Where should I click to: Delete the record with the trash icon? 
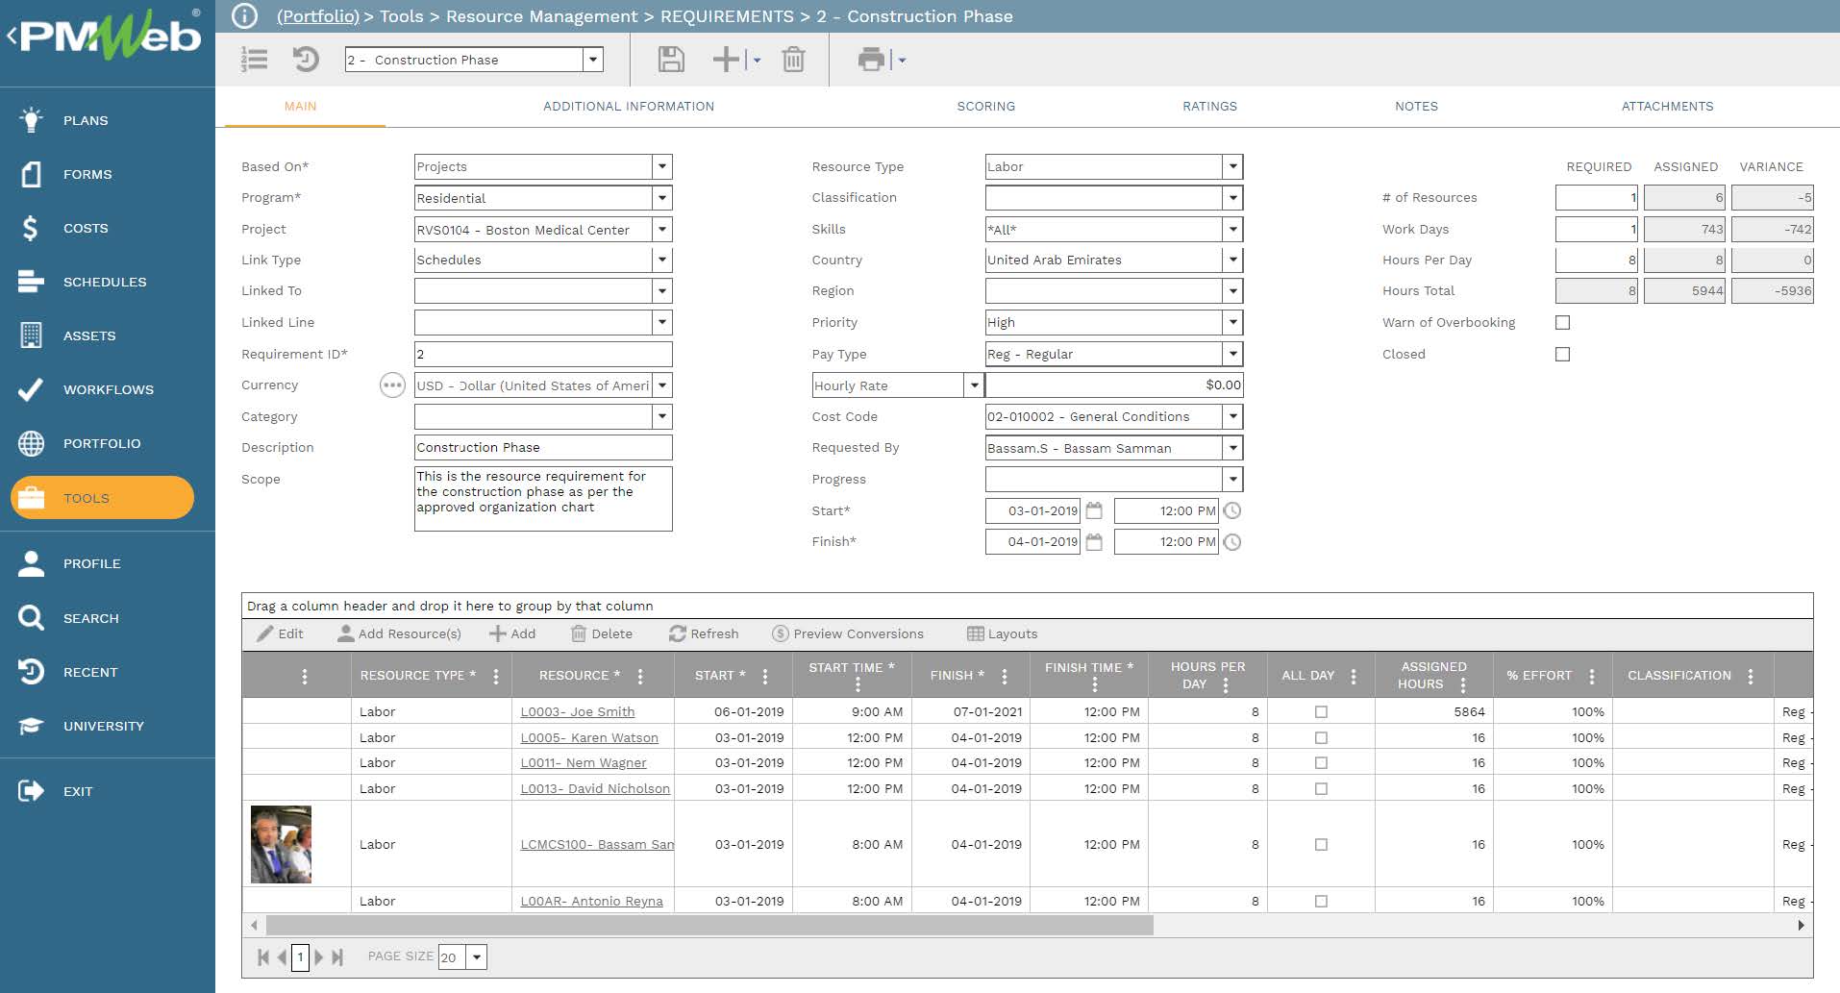coord(793,60)
